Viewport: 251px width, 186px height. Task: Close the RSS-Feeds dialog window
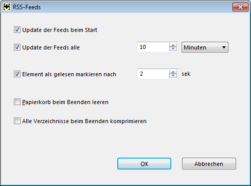[240, 7]
